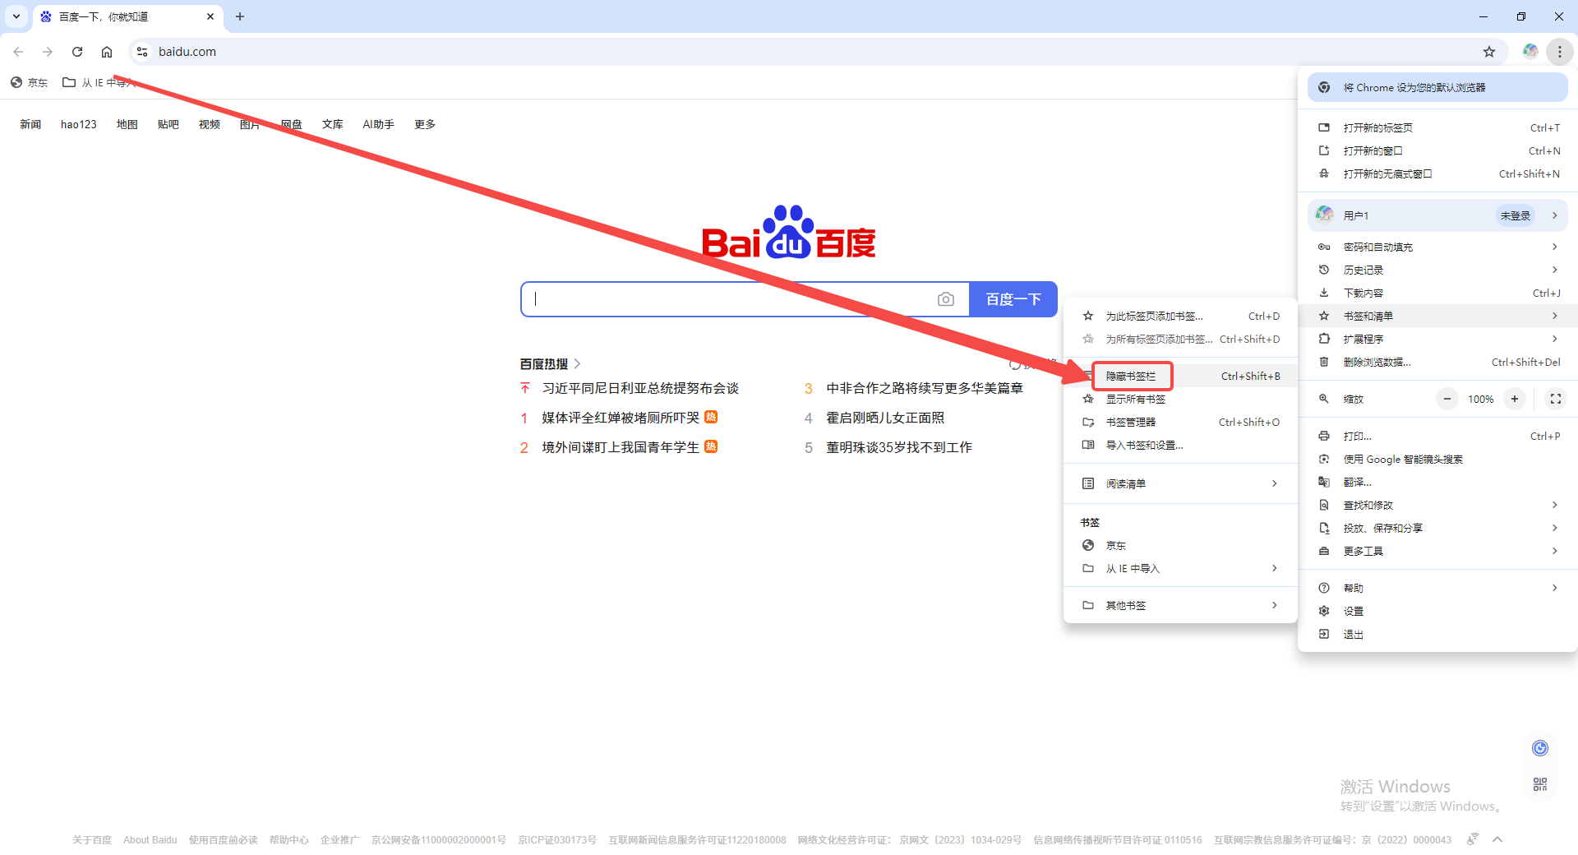The height and width of the screenshot is (855, 1578).
Task: Expand 查找和修改 submenu
Action: (x=1437, y=505)
